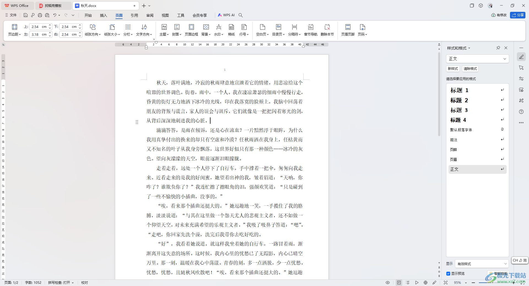The image size is (529, 286).
Task: Expand the page setup dialog launcher
Action: click(x=154, y=39)
